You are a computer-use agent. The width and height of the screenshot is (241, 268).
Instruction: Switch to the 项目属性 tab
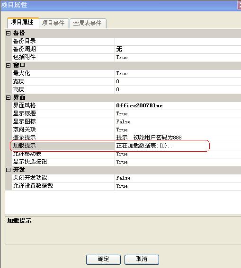23,23
